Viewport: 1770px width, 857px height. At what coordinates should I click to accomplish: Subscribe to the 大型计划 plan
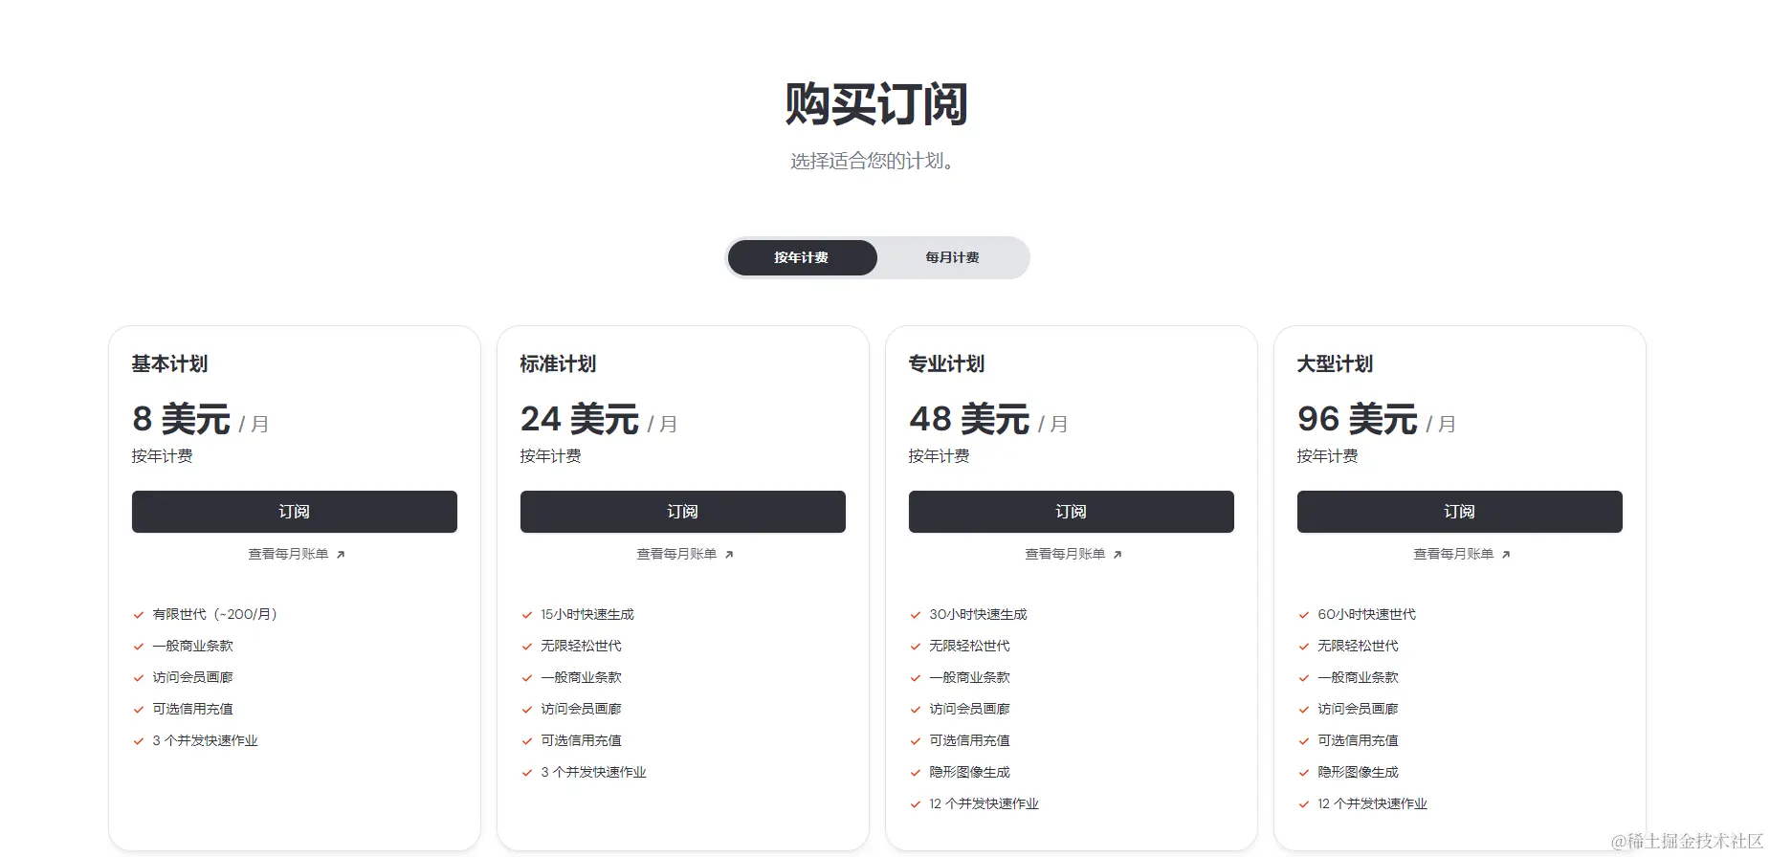1460,512
